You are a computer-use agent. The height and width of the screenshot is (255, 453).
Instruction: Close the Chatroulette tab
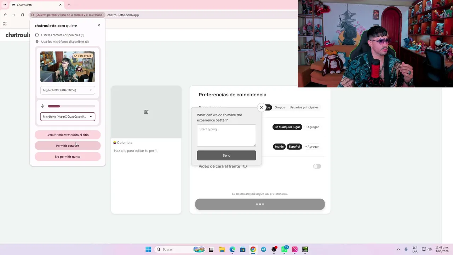point(60,5)
